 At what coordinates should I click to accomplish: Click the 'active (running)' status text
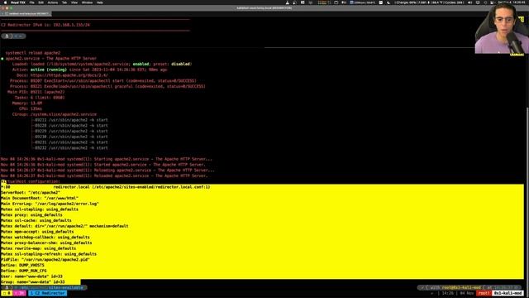[49, 70]
